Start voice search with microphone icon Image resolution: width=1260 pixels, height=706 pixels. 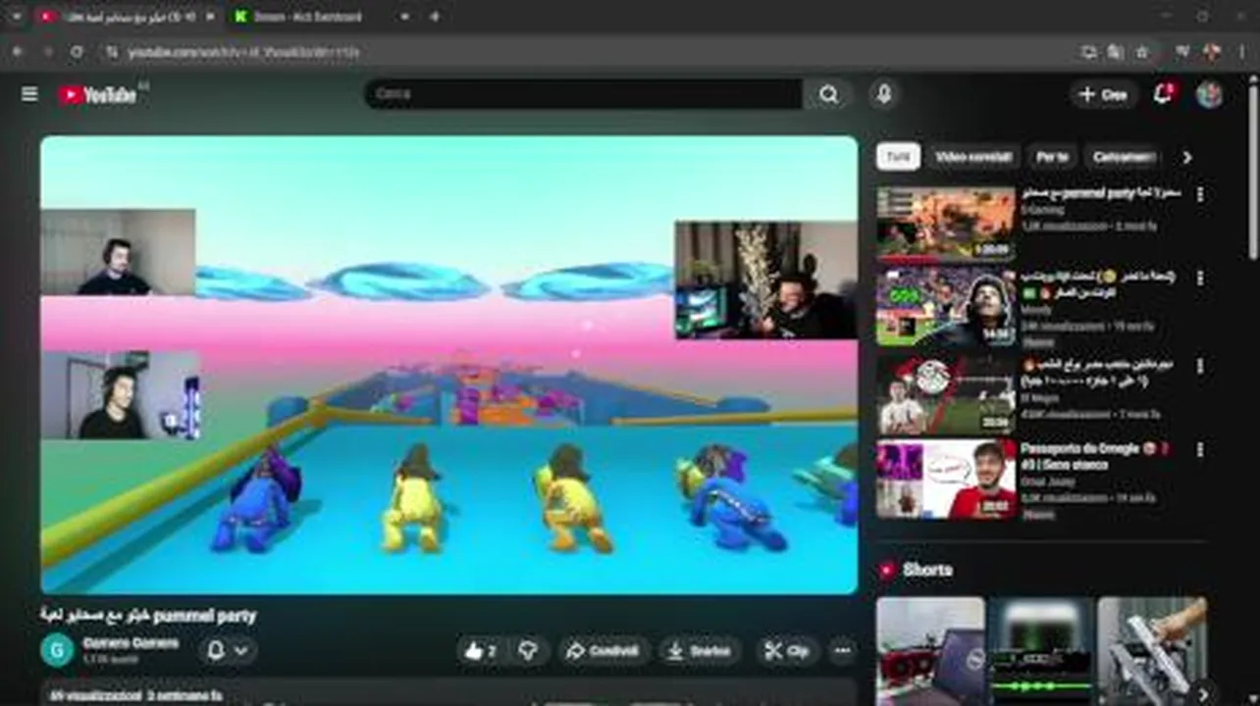click(884, 94)
